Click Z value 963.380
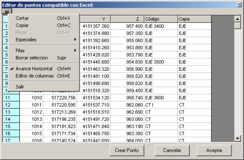Screen dimensions: 244x160 (x=127, y=134)
